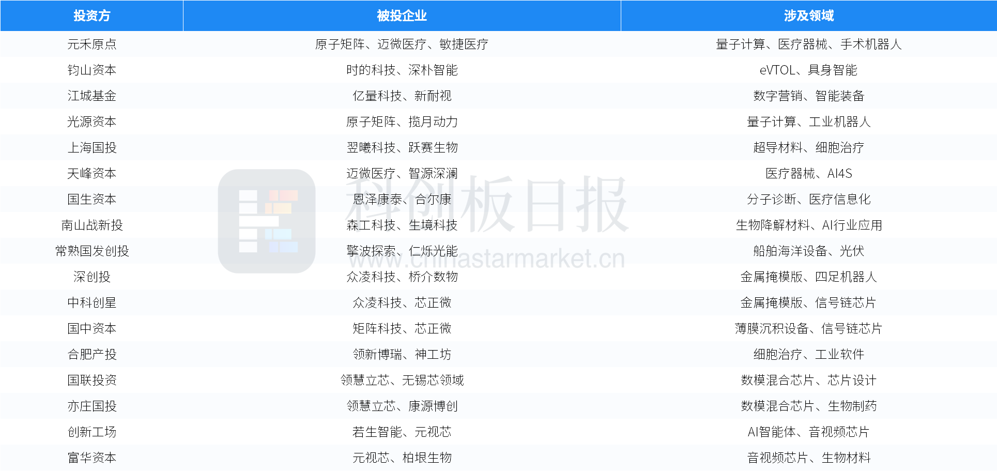Choose the cell 数字营销、智能装备
This screenshot has height=471, width=997.
tap(809, 96)
